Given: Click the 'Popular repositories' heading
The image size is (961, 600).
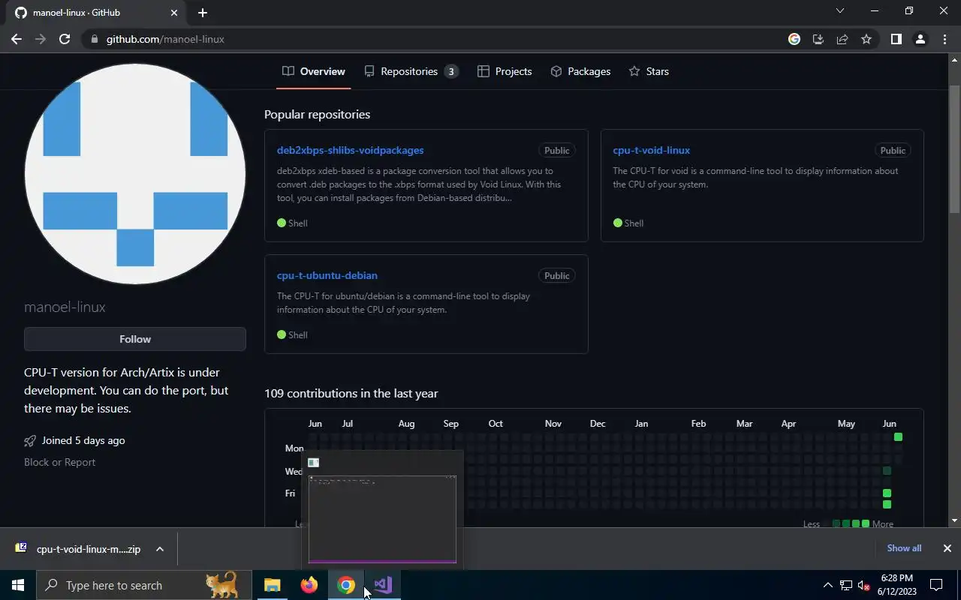Looking at the screenshot, I should coord(317,114).
